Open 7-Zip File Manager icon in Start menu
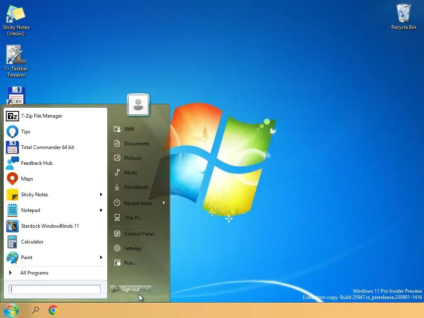Screen dimensions: 424x318 pyautogui.click(x=12, y=116)
